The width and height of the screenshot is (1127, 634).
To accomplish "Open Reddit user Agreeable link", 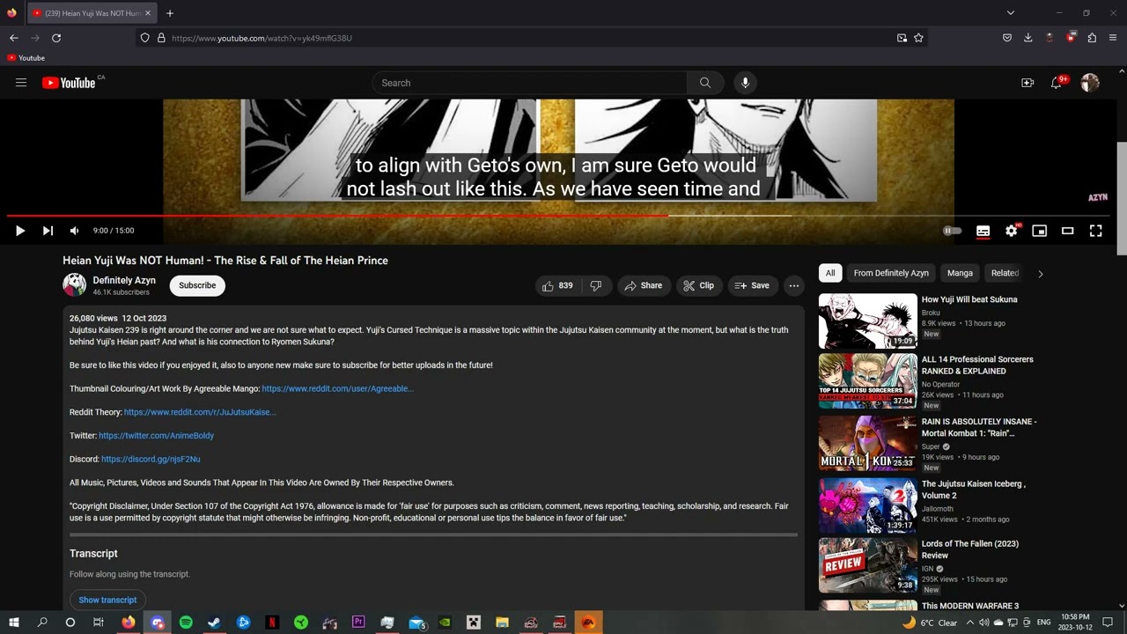I will [x=337, y=388].
